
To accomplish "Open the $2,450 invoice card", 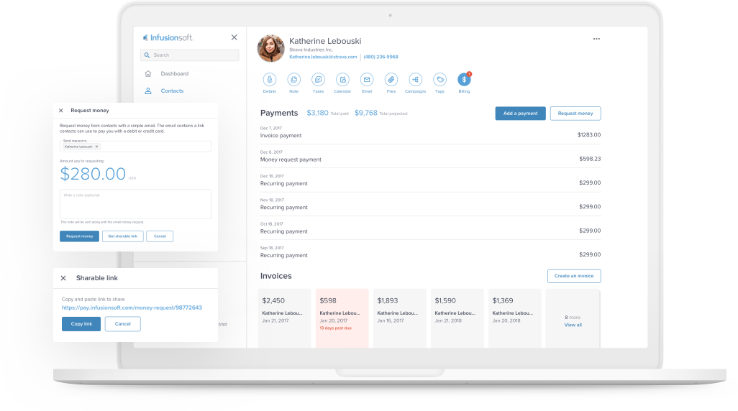I will click(x=284, y=318).
